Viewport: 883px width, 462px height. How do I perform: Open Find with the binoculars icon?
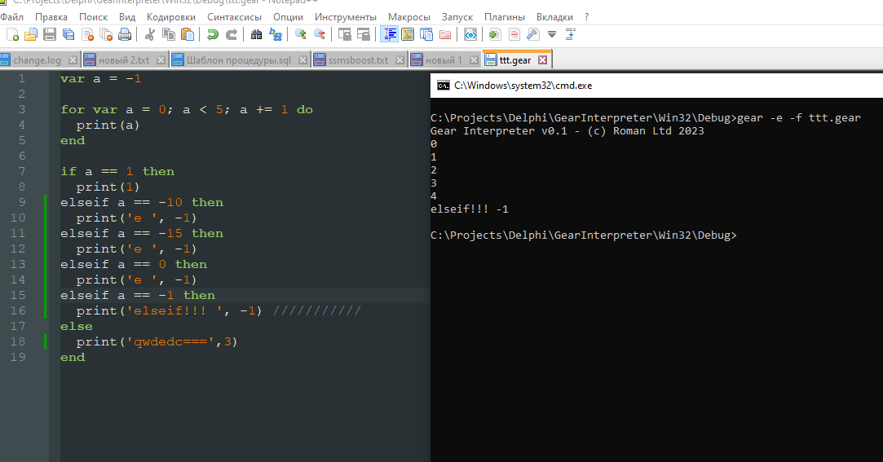[x=256, y=34]
